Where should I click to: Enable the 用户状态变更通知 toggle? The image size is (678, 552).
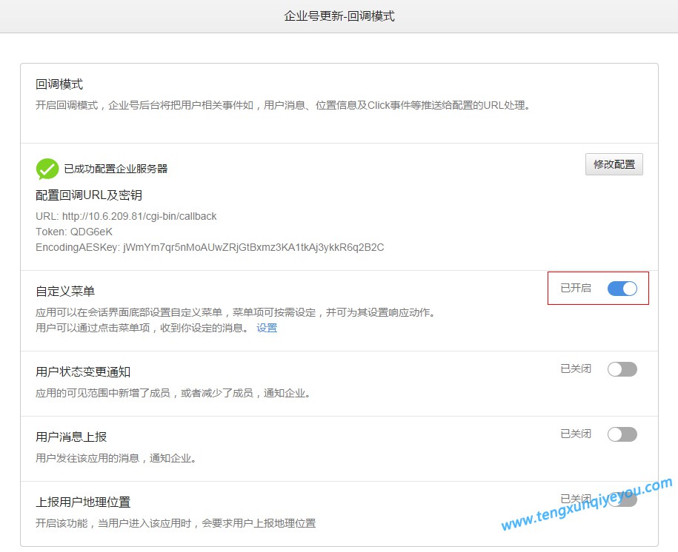tap(622, 369)
